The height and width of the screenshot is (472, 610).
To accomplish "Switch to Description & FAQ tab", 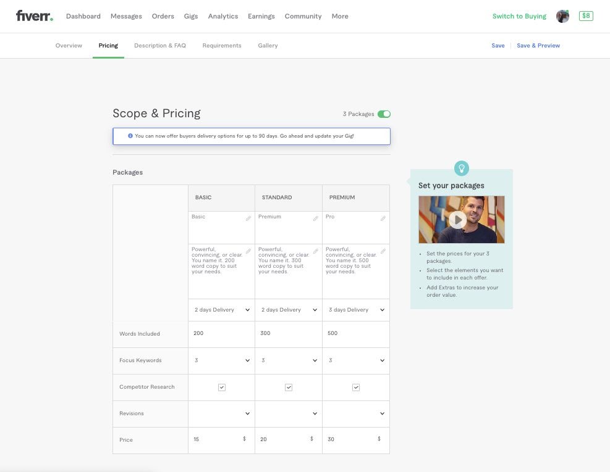I will click(x=160, y=46).
